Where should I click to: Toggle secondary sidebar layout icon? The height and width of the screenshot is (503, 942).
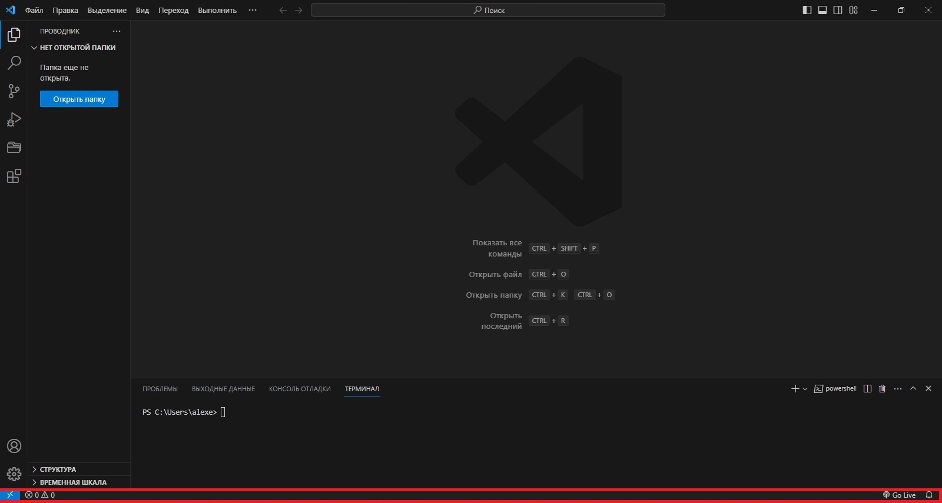coord(838,10)
